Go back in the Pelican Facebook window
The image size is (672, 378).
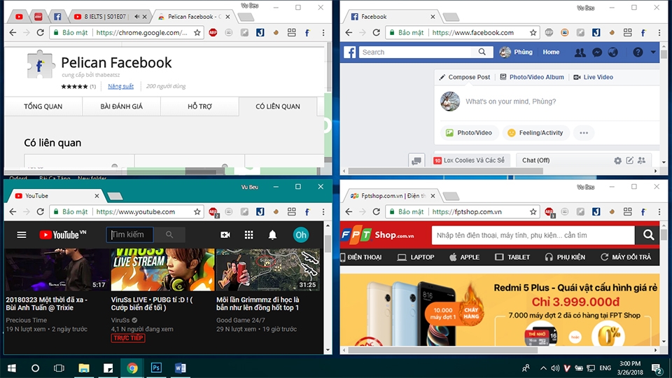(x=13, y=33)
